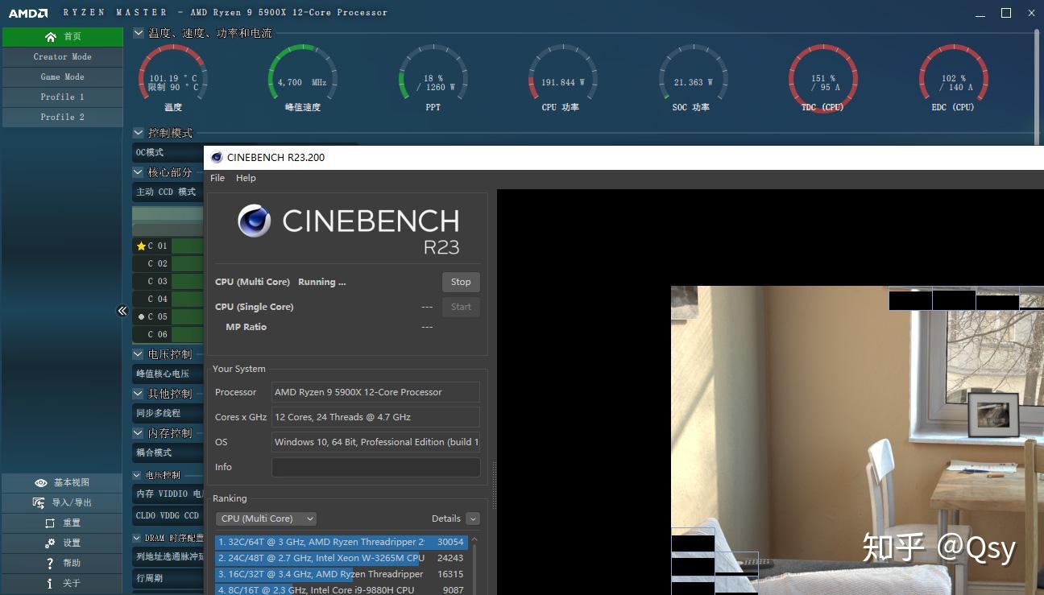Open 设置 settings in Ryzen Master
Screen dimensions: 1044x595
click(x=63, y=543)
